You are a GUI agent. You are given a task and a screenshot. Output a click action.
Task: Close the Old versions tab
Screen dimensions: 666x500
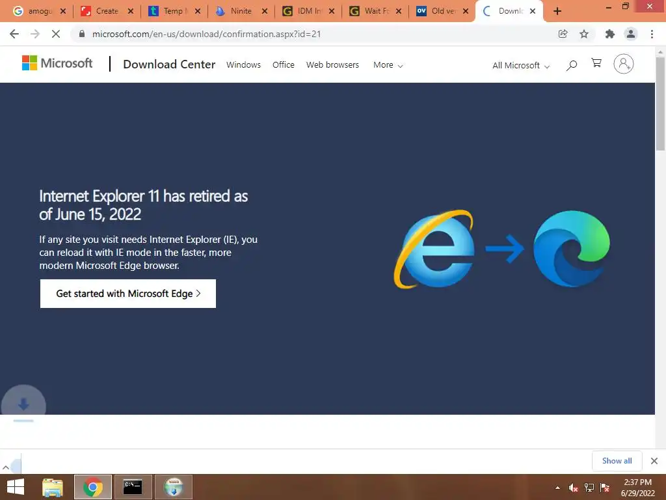tap(466, 11)
